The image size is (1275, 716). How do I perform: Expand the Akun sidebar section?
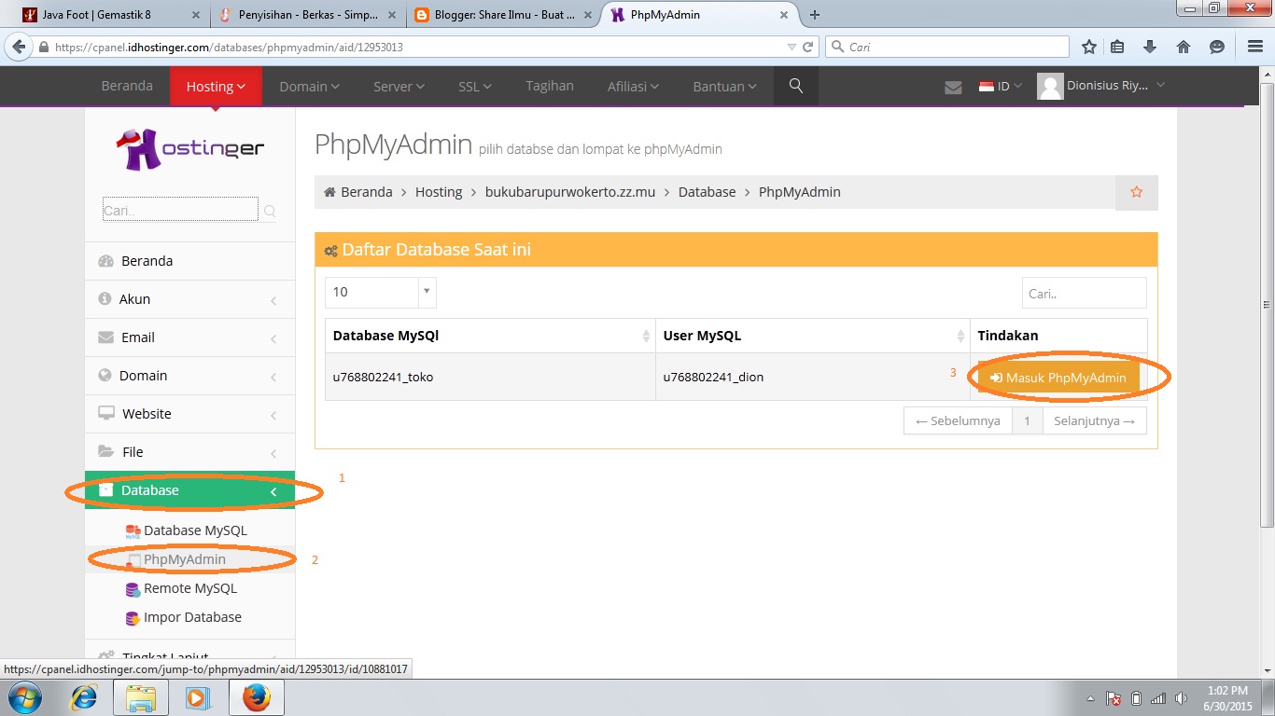tap(189, 299)
